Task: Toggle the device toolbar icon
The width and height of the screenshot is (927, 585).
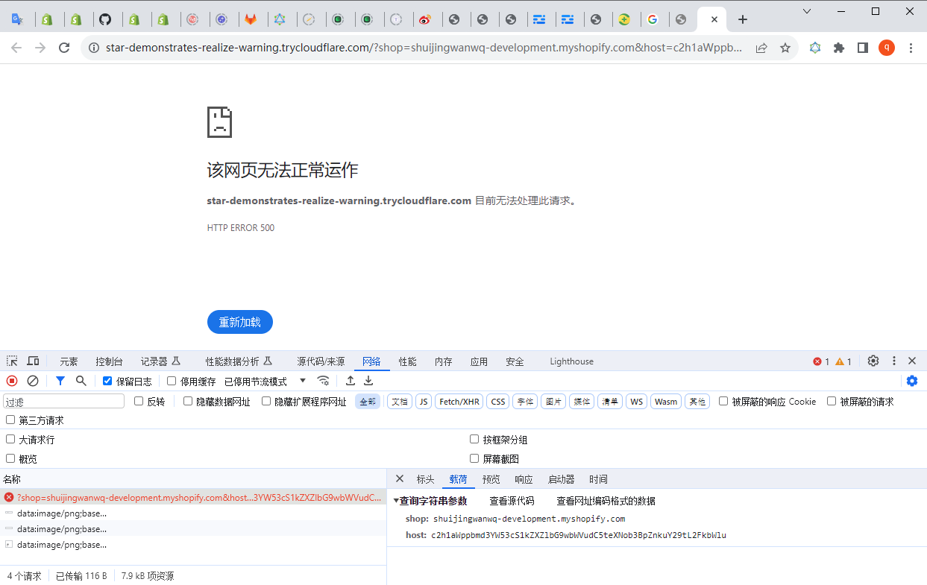Action: click(33, 361)
